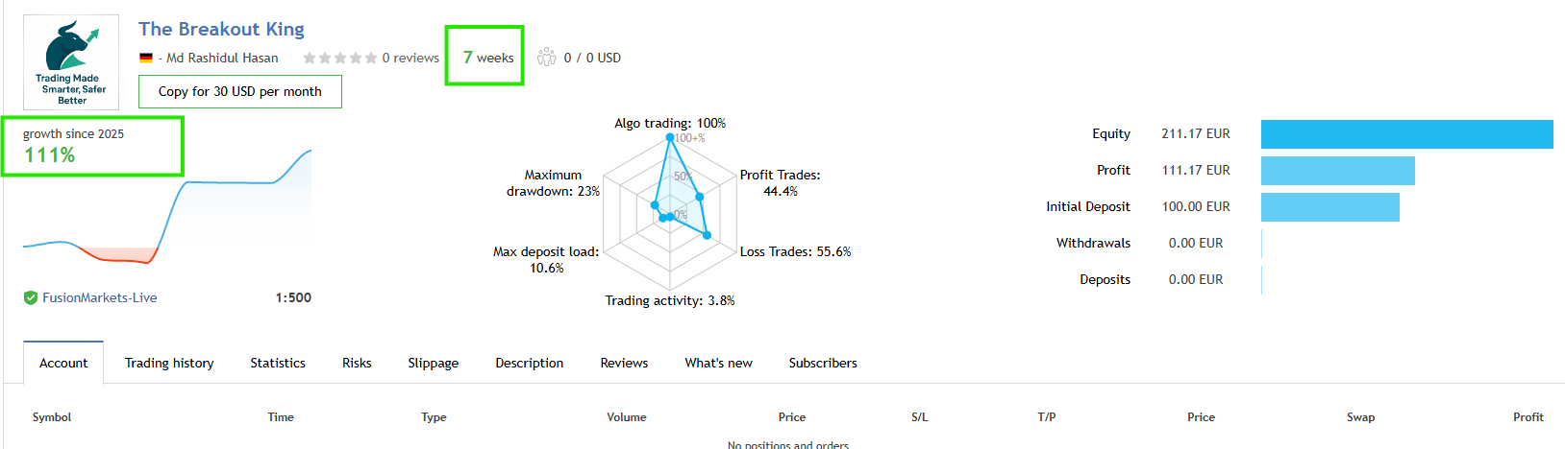This screenshot has width=1565, height=449.
Task: Open the Subscribers tab
Action: [x=823, y=363]
